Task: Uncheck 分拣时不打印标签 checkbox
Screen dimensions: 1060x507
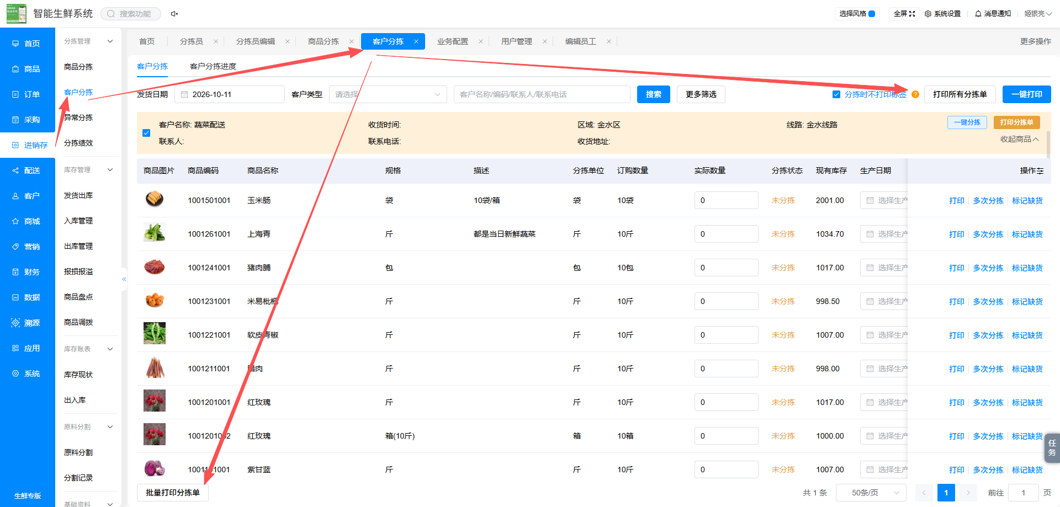Action: point(836,94)
